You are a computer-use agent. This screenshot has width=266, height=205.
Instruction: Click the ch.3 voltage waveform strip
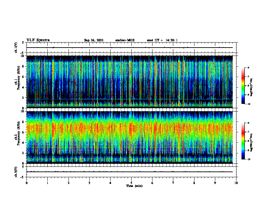[131, 172]
